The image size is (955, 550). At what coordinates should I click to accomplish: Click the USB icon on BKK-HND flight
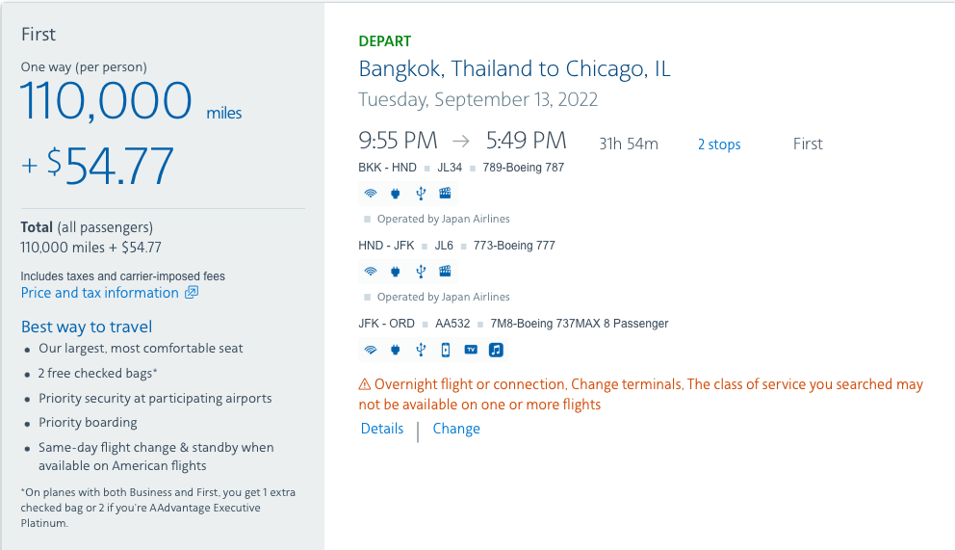pos(421,194)
